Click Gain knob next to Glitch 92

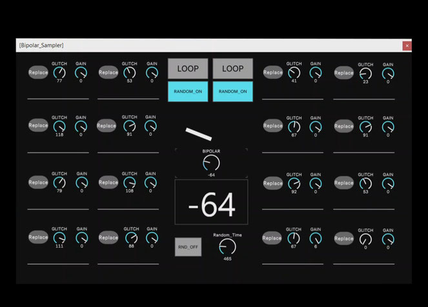(316, 184)
